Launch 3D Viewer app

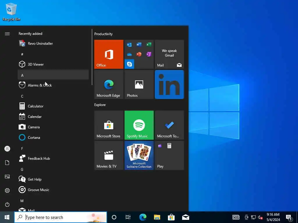(53, 64)
